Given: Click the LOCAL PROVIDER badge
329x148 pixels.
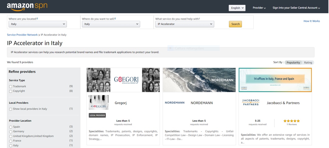Looking at the screenshot, I should click(97, 115).
